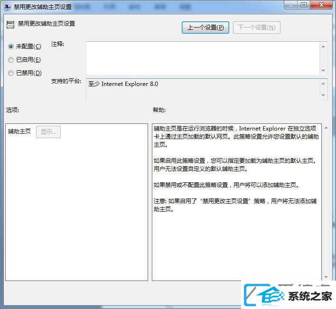Screen dimensions: 336x309
Task: Click the 辅助主页 label in options
Action: tap(19, 131)
